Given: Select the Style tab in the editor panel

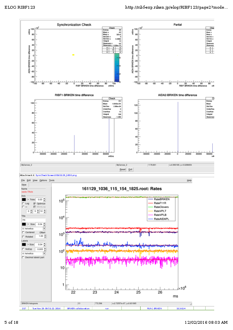Looking at the screenshot, I should [24, 185].
